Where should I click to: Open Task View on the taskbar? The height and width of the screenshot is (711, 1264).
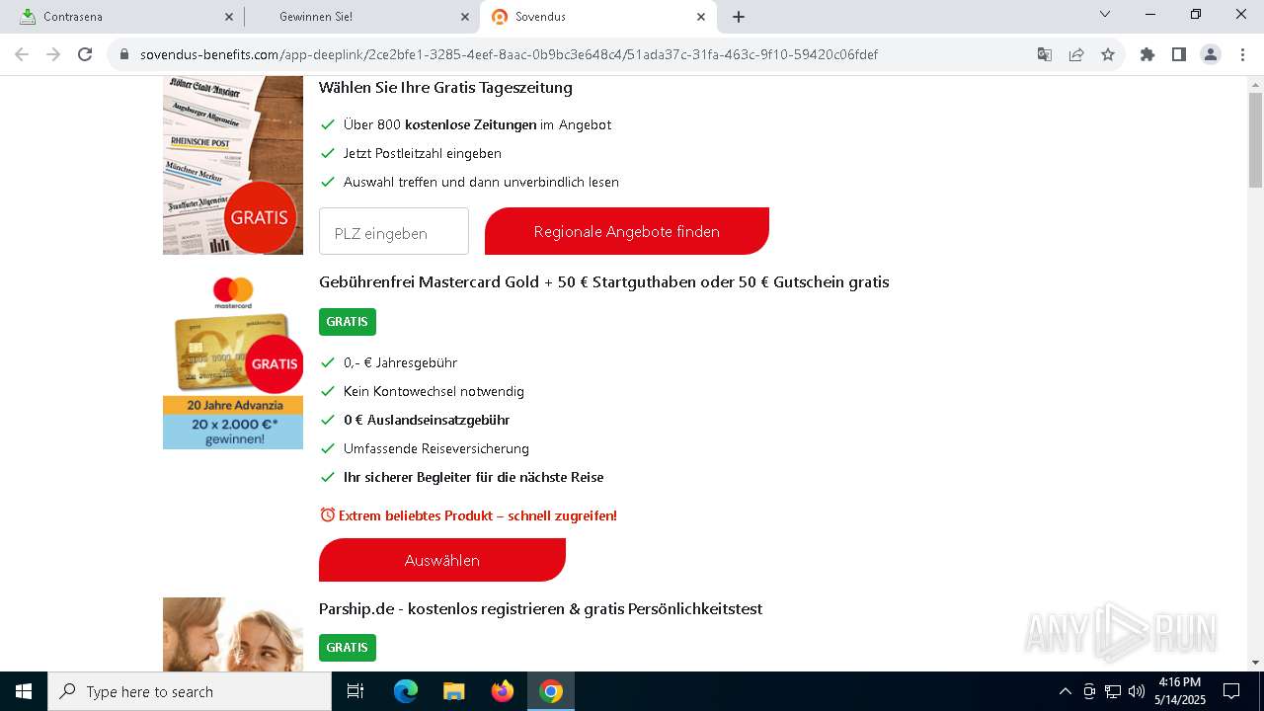pos(355,691)
